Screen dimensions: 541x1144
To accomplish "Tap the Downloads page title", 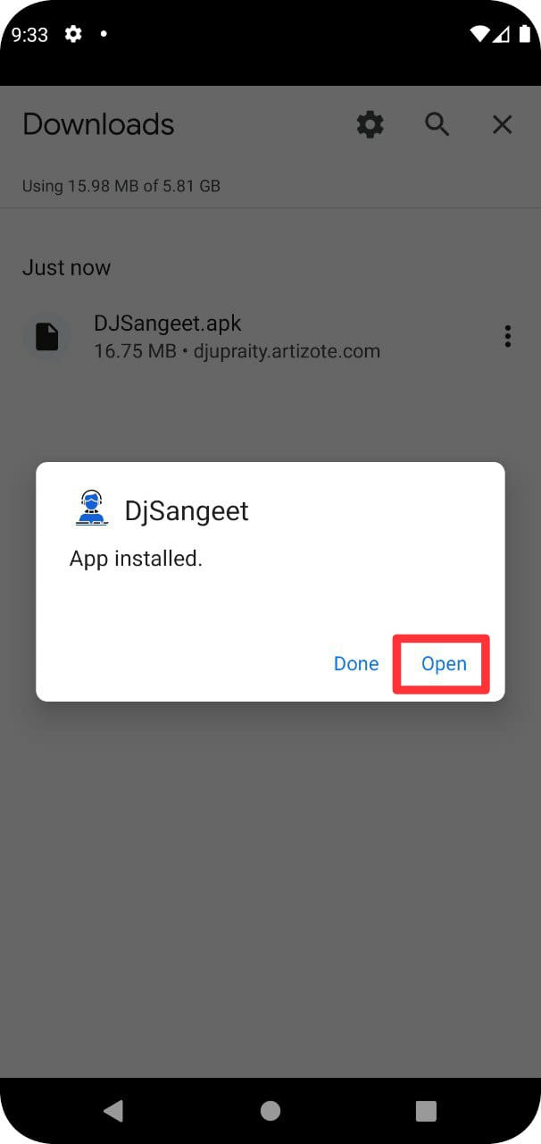I will pos(98,124).
